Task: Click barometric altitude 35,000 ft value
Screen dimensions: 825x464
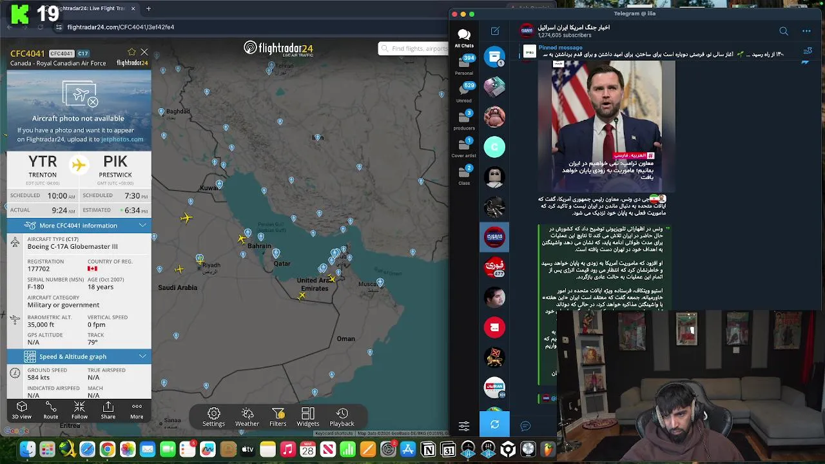Action: coord(41,325)
